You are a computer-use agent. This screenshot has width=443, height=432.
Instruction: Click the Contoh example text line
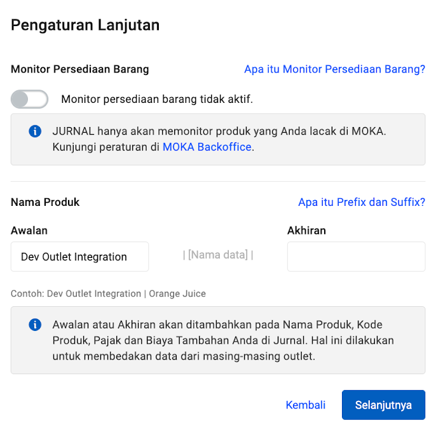pyautogui.click(x=108, y=294)
